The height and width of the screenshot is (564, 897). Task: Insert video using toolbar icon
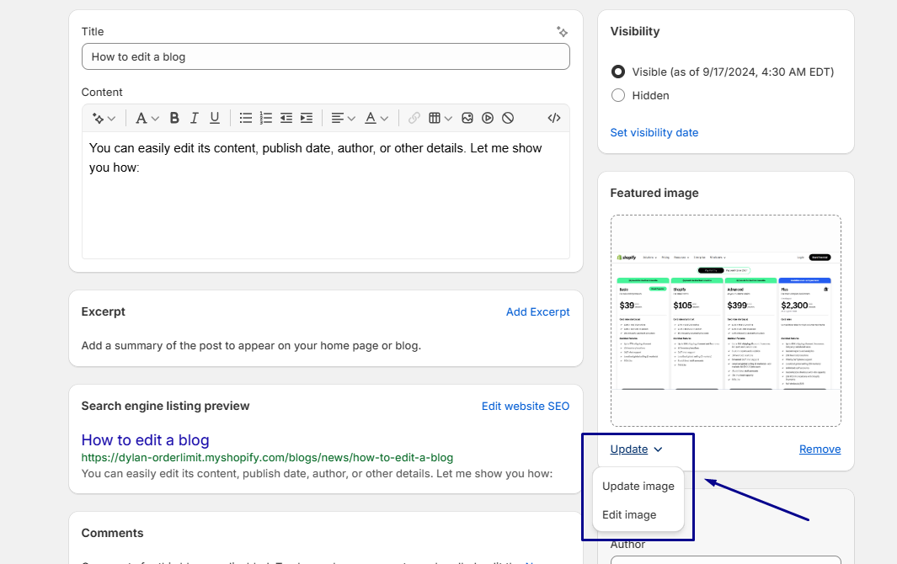pyautogui.click(x=488, y=118)
